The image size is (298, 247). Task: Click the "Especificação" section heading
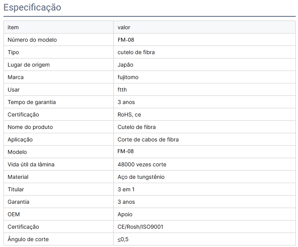[x=32, y=7]
